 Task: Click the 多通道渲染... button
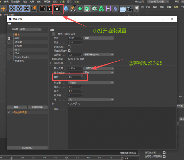point(38,107)
